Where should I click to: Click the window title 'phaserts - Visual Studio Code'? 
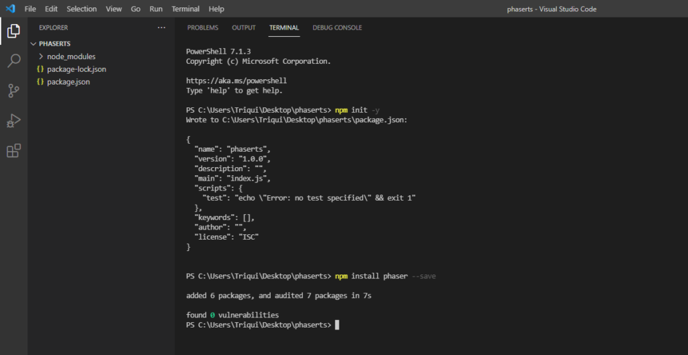[552, 9]
